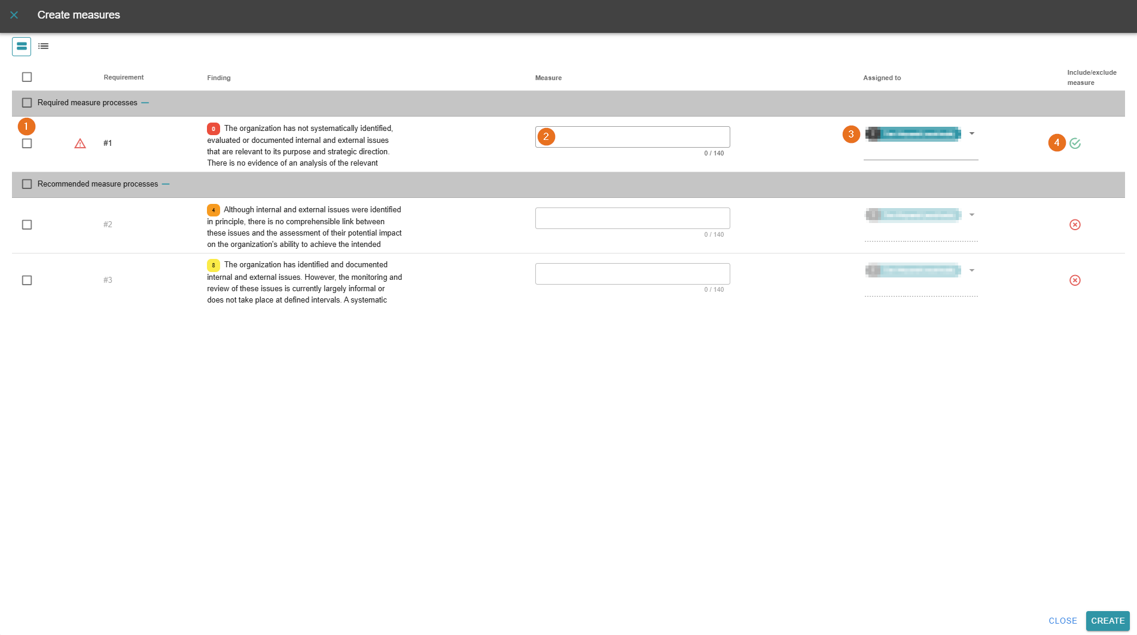This screenshot has width=1137, height=635.
Task: Click the red warning triangle on requirement #1
Action: point(80,144)
